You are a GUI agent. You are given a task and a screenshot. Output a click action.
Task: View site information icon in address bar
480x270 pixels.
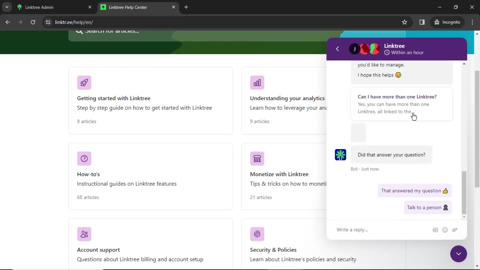(x=48, y=22)
